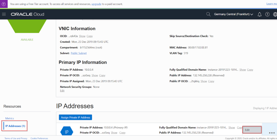The height and width of the screenshot is (140, 277).
Task: Open the notifications bell
Action: (259, 14)
